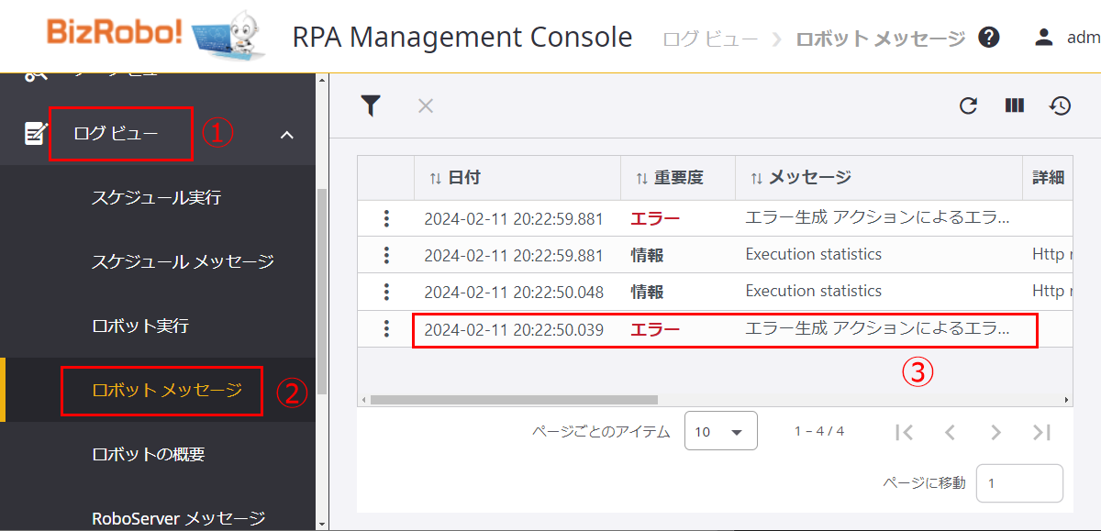Go to next page of results
The width and height of the screenshot is (1101, 531).
click(x=995, y=432)
